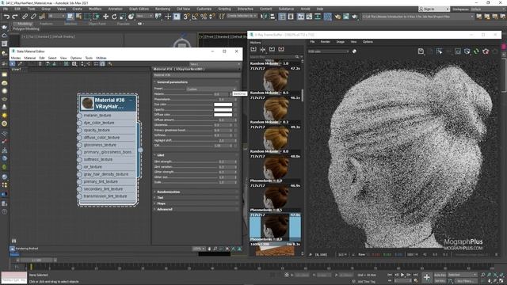The image size is (507, 285).
Task: Open the reference coordinate system dropdown
Action: [144, 16]
